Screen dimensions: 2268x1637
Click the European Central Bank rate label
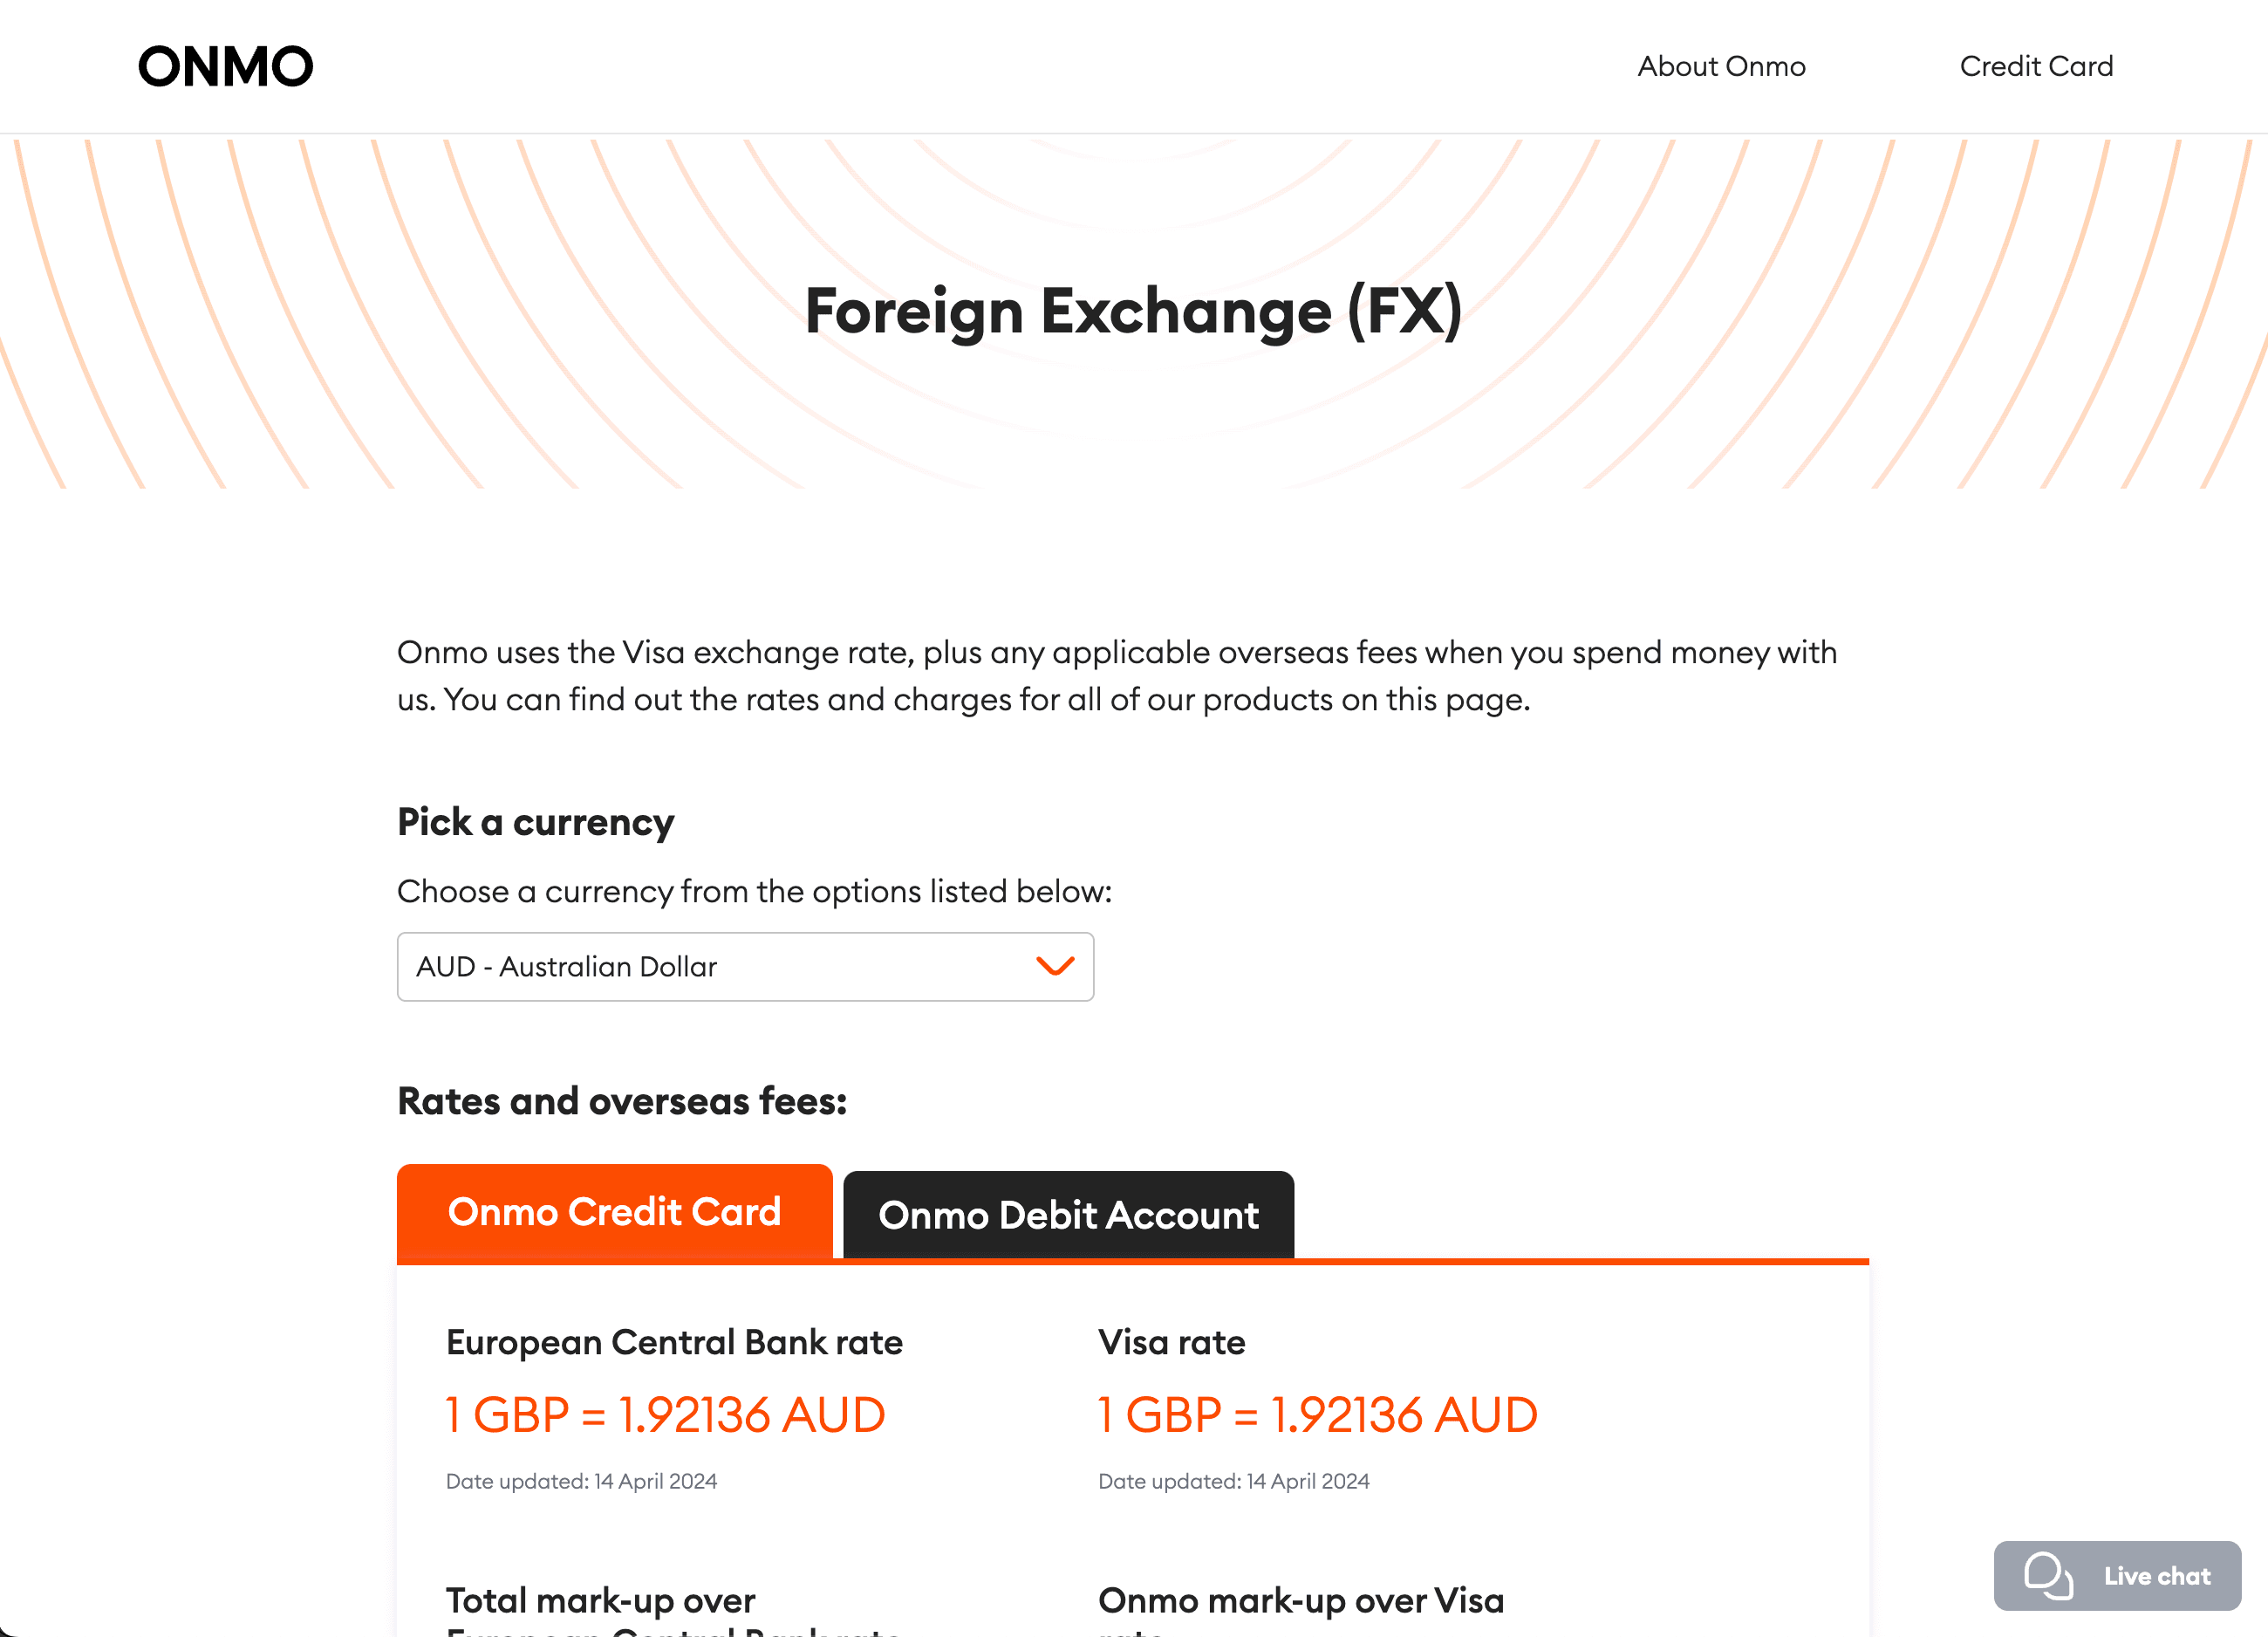tap(674, 1342)
